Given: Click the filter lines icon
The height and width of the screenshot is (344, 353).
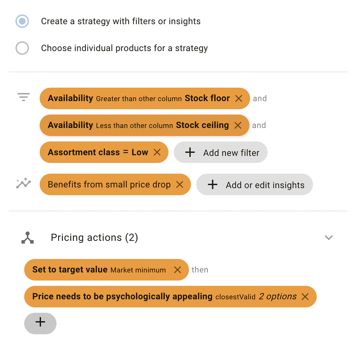Looking at the screenshot, I should (x=23, y=97).
